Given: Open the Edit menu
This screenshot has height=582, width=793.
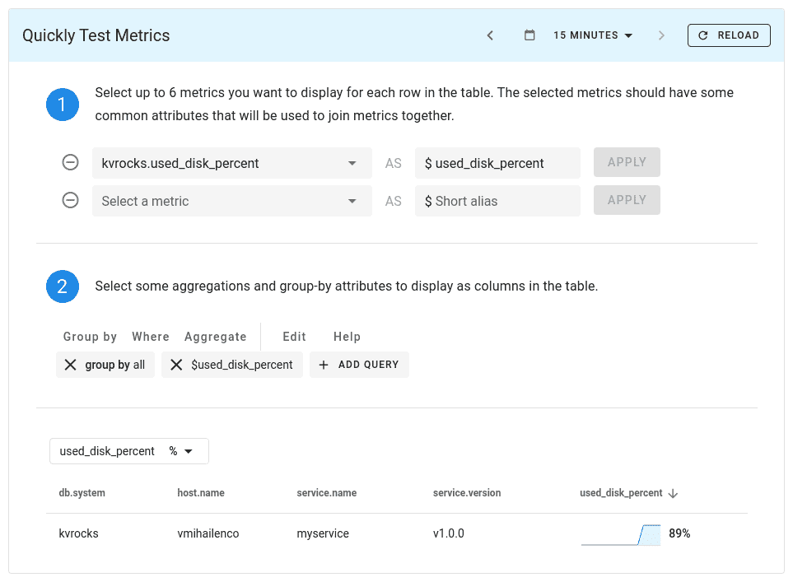Looking at the screenshot, I should 294,337.
